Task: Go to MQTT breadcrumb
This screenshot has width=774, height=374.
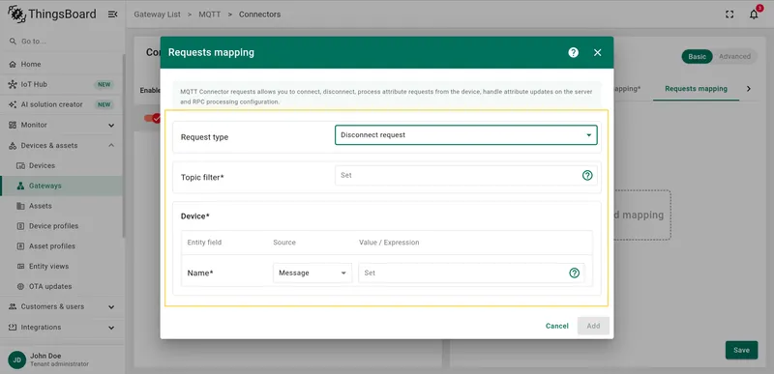Action: pos(210,14)
